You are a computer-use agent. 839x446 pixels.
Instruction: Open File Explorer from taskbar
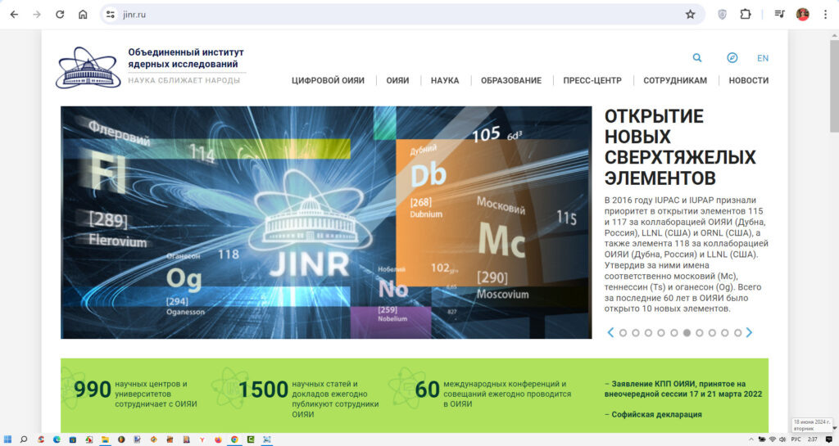106,439
